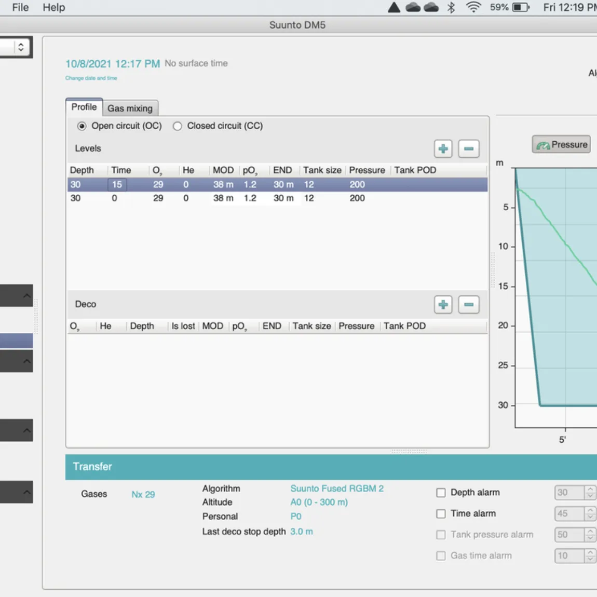Click the MOD column header in Levels
The width and height of the screenshot is (597, 597).
tap(223, 170)
